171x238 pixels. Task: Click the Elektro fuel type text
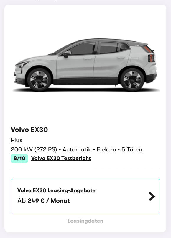pos(106,149)
